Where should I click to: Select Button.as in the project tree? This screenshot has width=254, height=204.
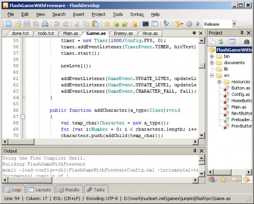tap(241, 88)
